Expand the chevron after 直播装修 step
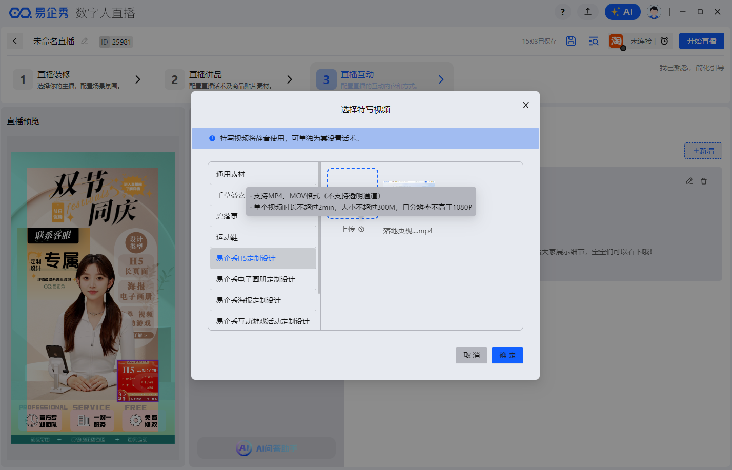 [x=137, y=79]
